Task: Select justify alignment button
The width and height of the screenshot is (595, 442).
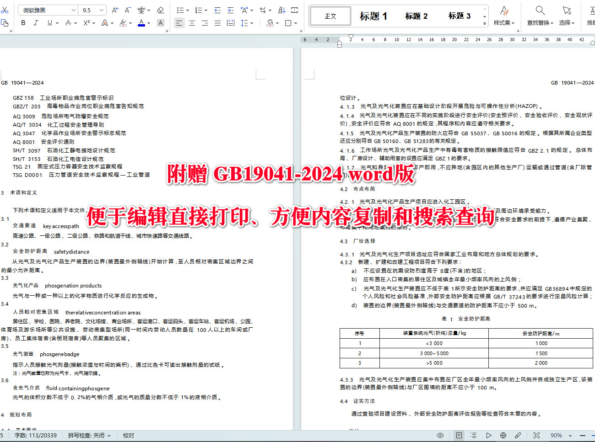Action: click(x=217, y=22)
